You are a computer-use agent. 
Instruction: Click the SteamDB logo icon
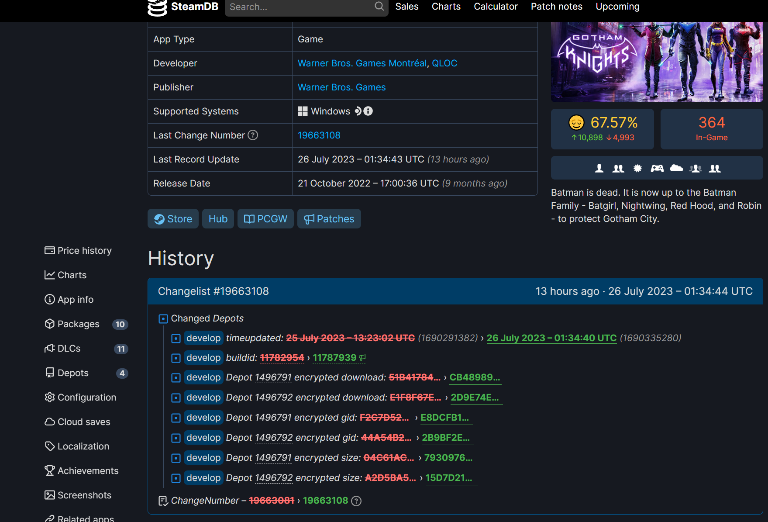[x=156, y=7]
